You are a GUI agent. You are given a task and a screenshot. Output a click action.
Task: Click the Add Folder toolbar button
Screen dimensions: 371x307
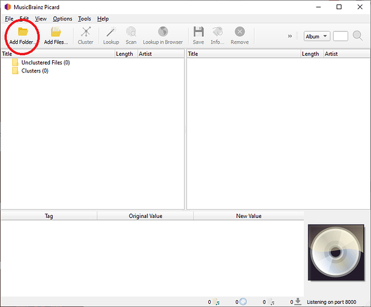click(x=23, y=36)
